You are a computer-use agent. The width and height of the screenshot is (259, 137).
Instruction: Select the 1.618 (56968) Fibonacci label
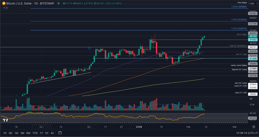239,7
